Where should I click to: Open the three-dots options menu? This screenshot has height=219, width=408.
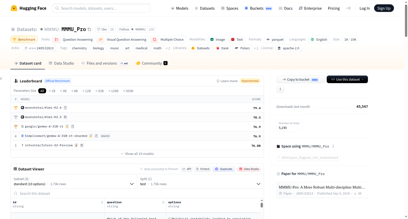pos(280,89)
